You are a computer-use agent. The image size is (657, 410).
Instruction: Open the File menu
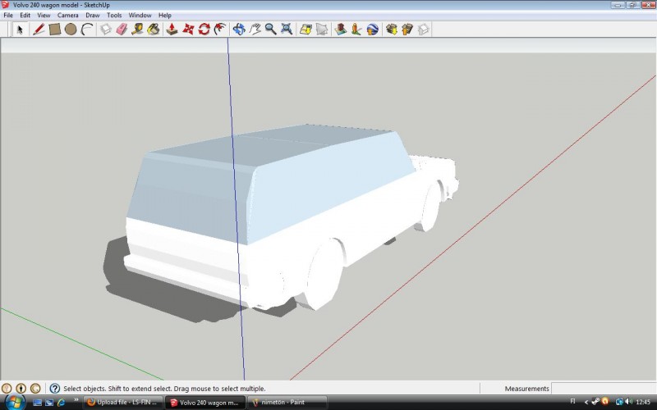tap(8, 15)
